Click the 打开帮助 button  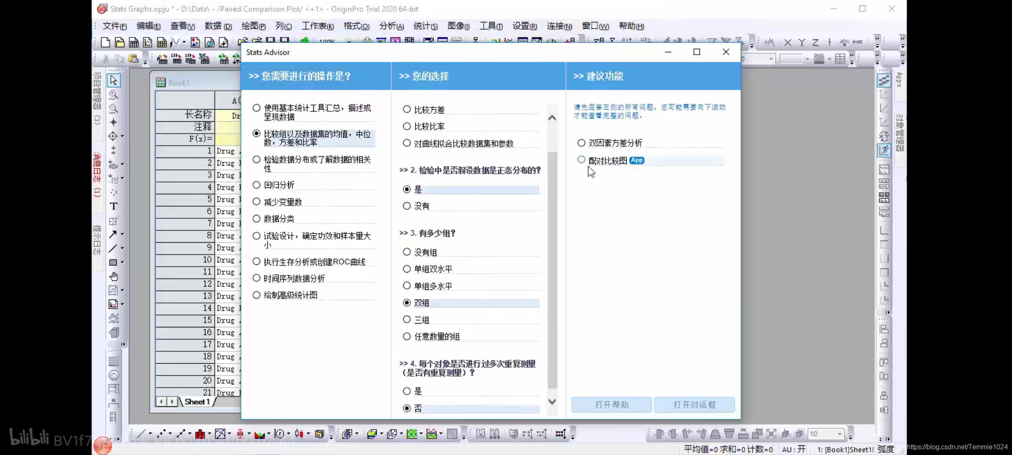tap(611, 405)
